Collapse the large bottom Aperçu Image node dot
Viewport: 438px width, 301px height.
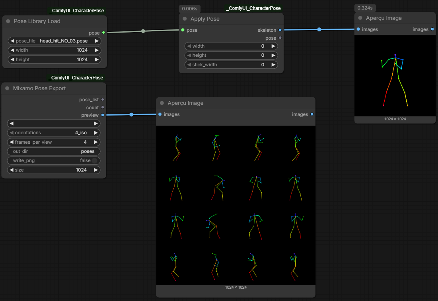[x=162, y=103]
